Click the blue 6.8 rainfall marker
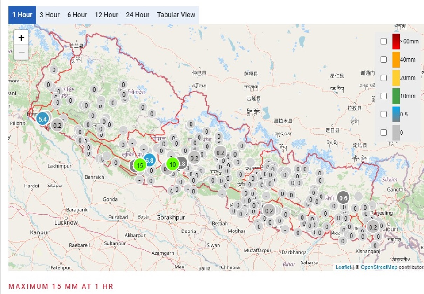The height and width of the screenshot is (294, 424). point(150,160)
